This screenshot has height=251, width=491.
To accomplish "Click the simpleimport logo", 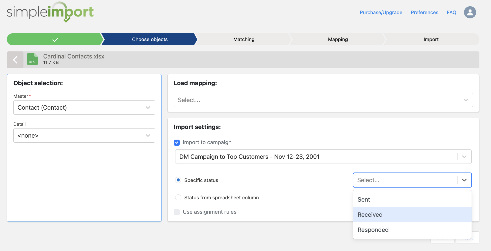I will point(50,12).
